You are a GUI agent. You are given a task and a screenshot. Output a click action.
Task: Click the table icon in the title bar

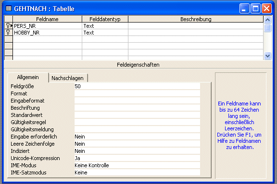[9, 9]
